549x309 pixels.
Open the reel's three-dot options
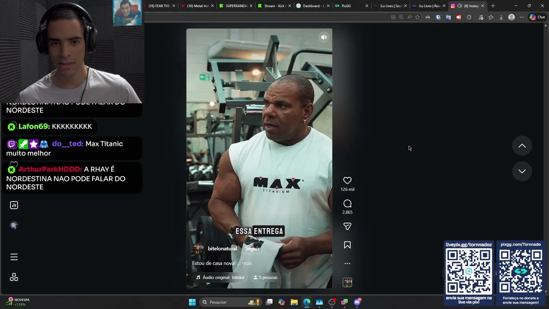point(347,264)
